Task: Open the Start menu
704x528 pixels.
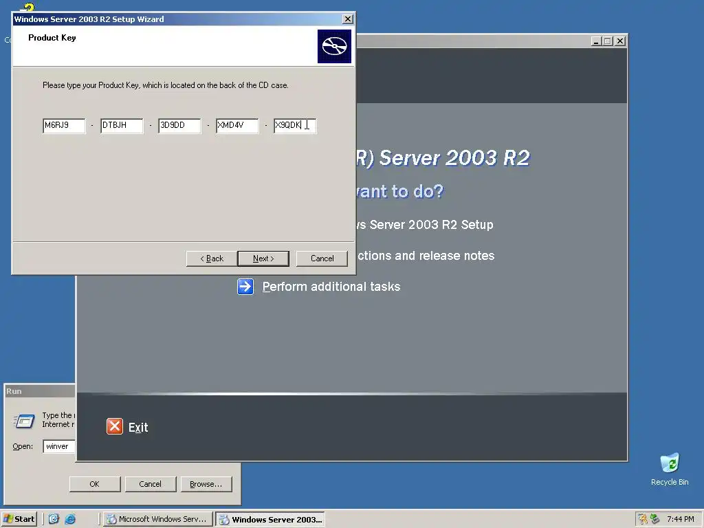Action: click(x=19, y=519)
